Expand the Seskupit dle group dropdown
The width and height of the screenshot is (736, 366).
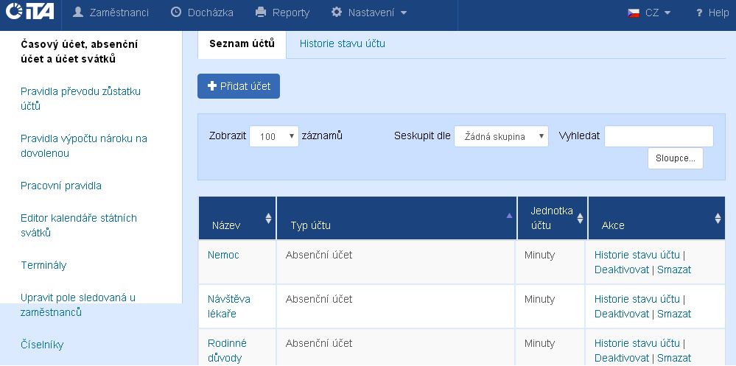(x=501, y=136)
